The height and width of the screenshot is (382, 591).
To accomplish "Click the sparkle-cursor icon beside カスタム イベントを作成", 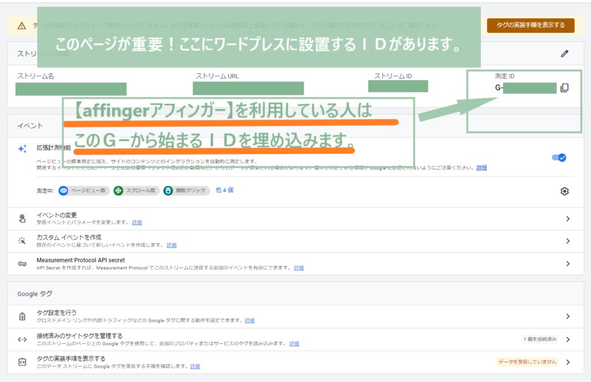I will pyautogui.click(x=23, y=241).
